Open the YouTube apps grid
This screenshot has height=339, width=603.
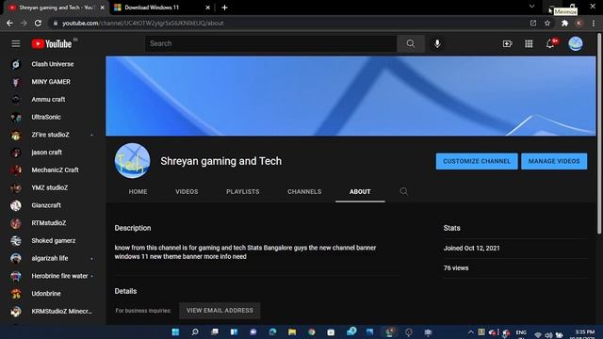pyautogui.click(x=529, y=44)
